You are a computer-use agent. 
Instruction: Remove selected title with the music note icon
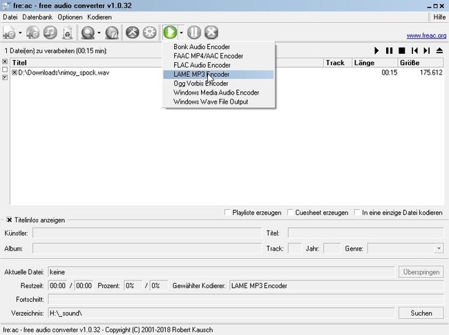pos(50,32)
